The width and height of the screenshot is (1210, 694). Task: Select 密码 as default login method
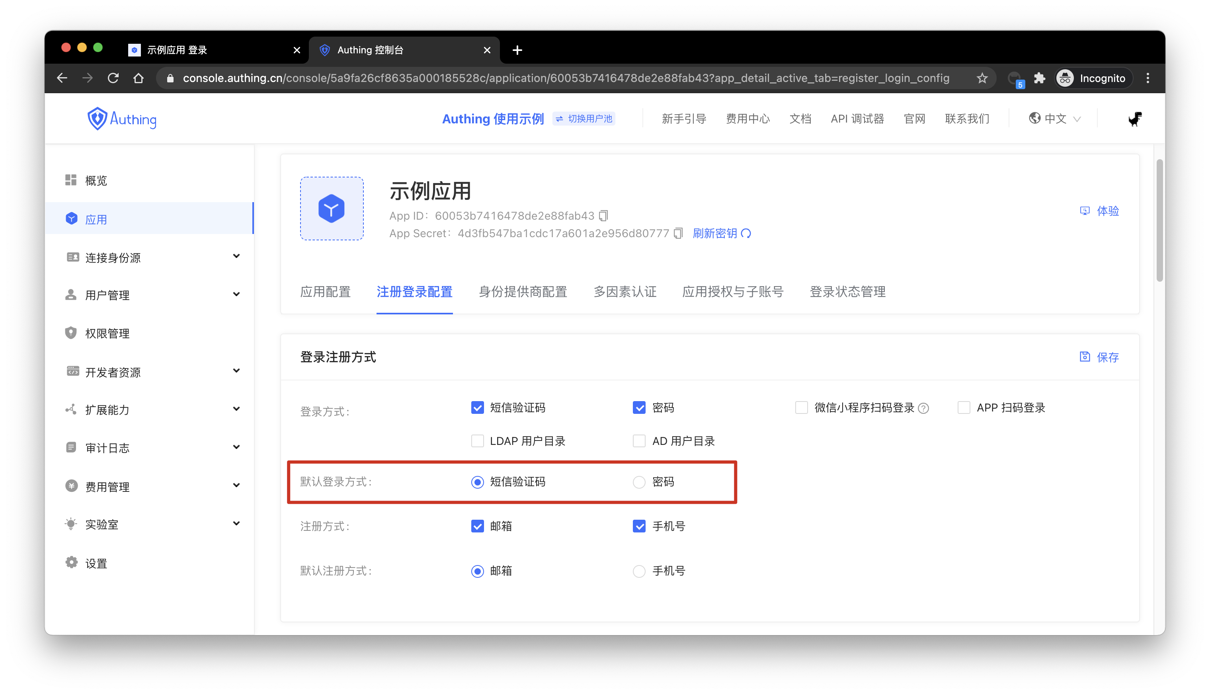pos(639,482)
